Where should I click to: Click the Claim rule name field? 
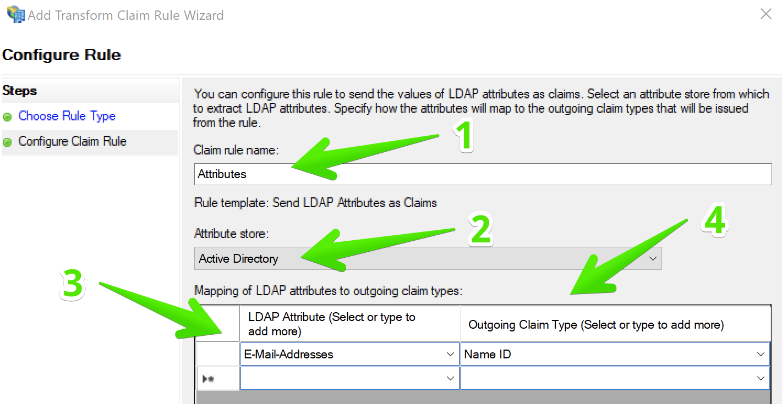tap(483, 174)
